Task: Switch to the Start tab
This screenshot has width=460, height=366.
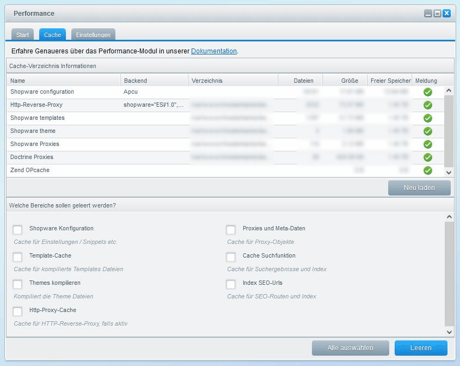Action: point(22,35)
